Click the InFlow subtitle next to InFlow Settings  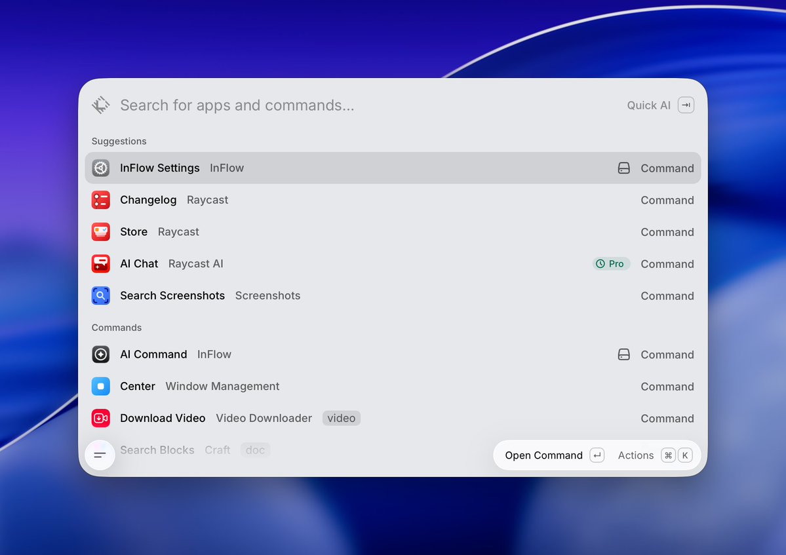point(227,168)
